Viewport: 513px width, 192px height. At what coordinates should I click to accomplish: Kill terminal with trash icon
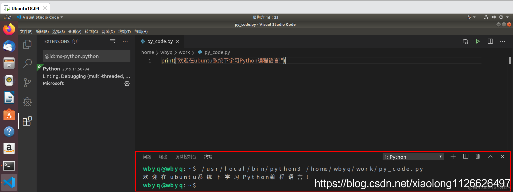click(x=478, y=156)
